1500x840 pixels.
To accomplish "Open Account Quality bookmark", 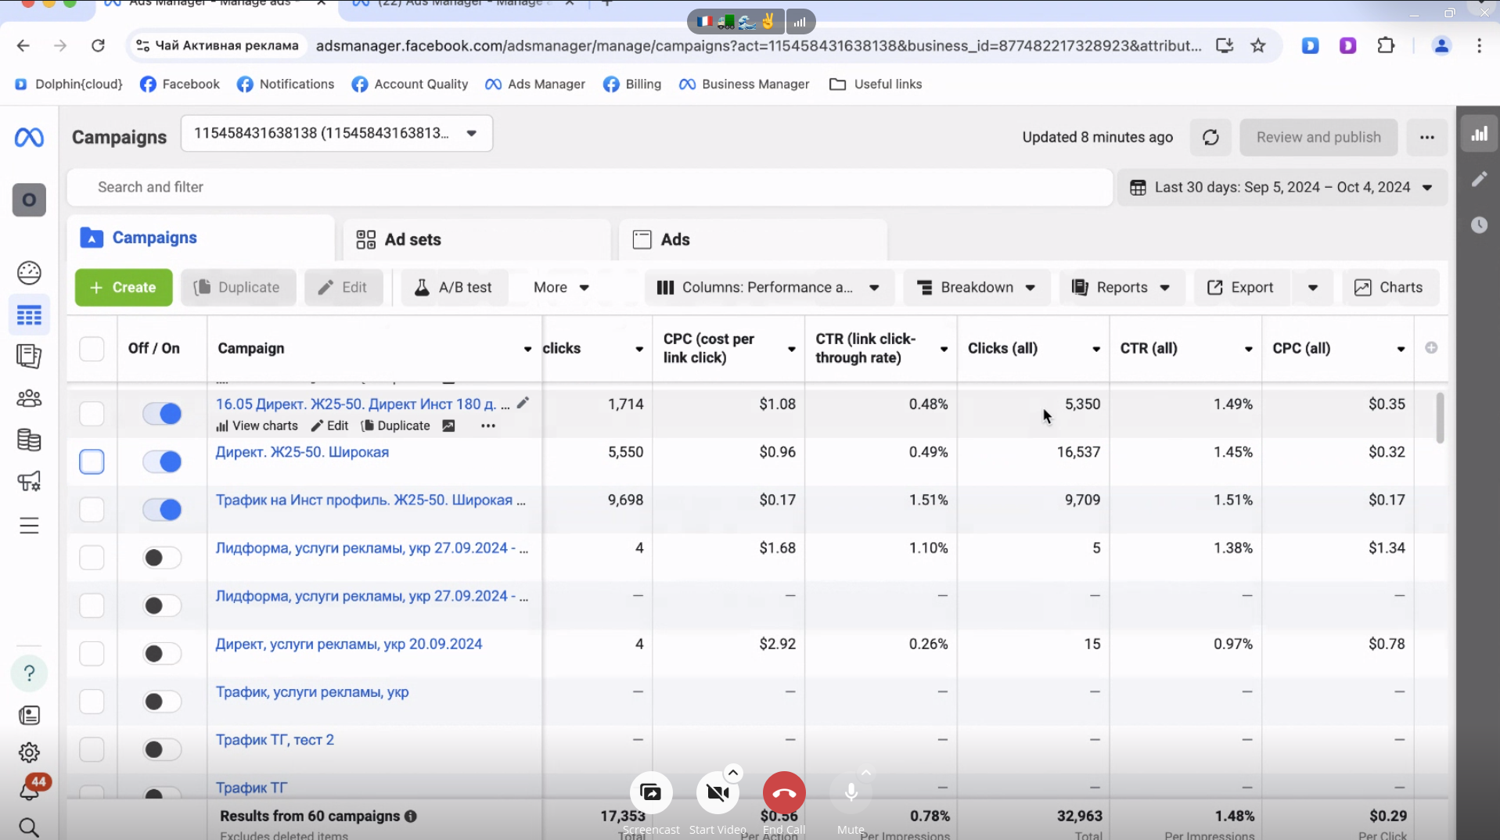I will [409, 84].
